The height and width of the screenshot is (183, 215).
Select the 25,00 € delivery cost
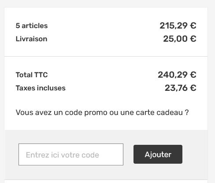click(180, 39)
